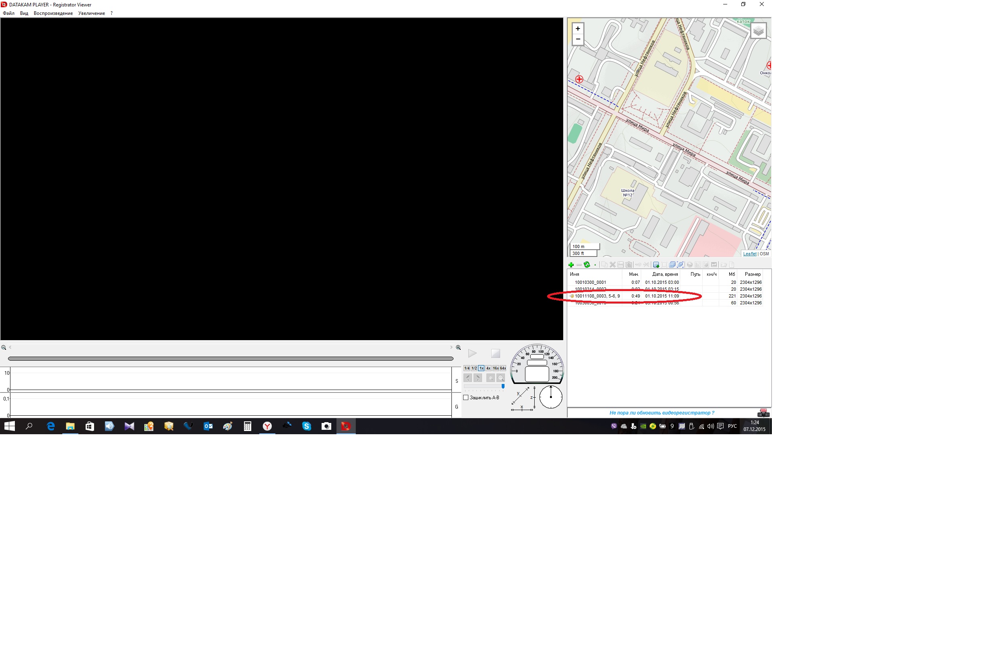Click the blue volume slider handle
Screen dimensions: 1005x665
coord(503,386)
